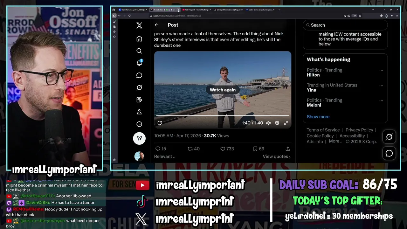Viewport: 407px width, 229px height.
Task: Open Grok from the X sidebar
Action: 139,87
